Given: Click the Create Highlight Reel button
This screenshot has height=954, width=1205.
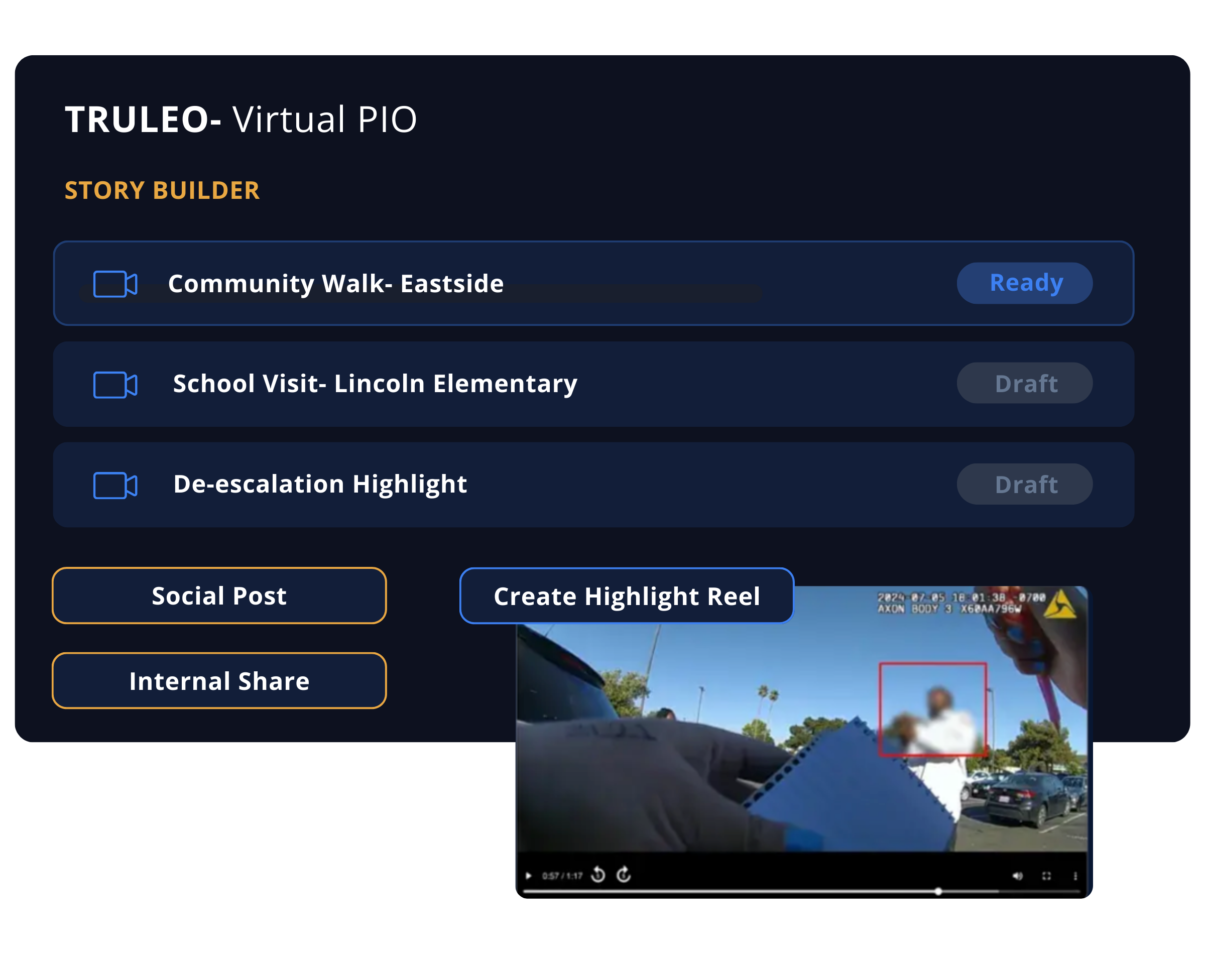Looking at the screenshot, I should [x=626, y=595].
